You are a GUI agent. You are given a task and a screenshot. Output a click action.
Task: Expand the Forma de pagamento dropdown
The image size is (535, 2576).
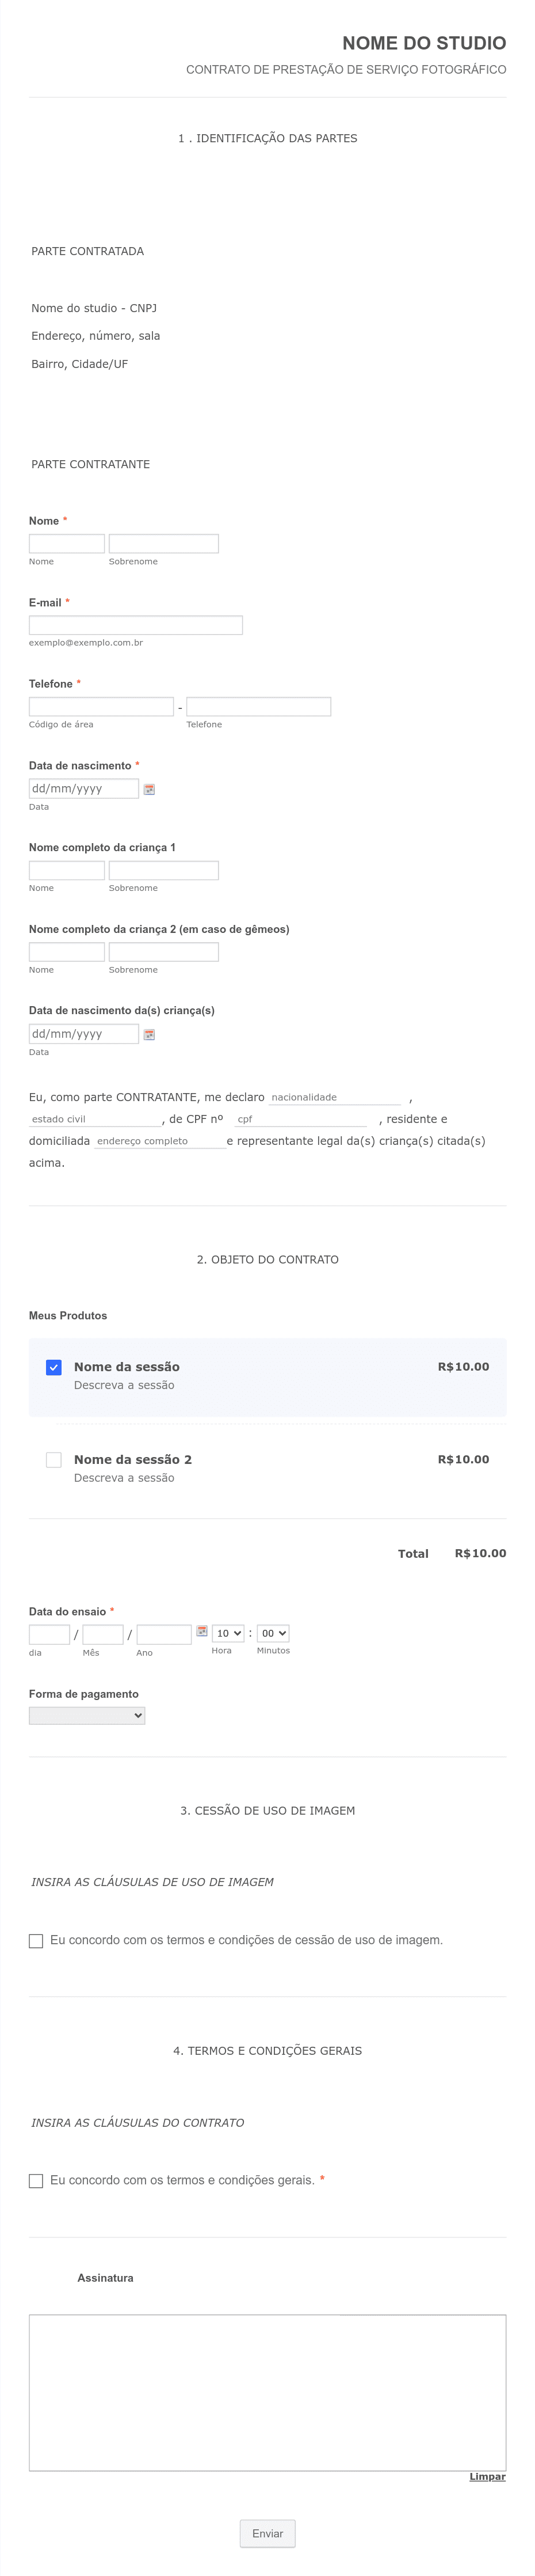(x=87, y=1715)
